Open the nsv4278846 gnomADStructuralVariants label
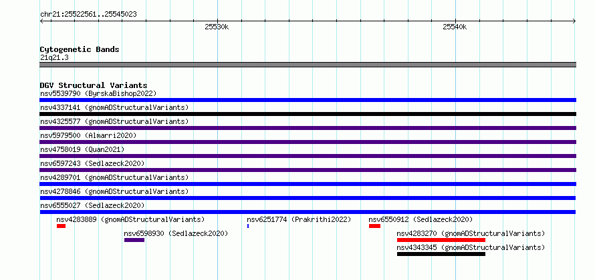595x280 pixels. pyautogui.click(x=114, y=191)
